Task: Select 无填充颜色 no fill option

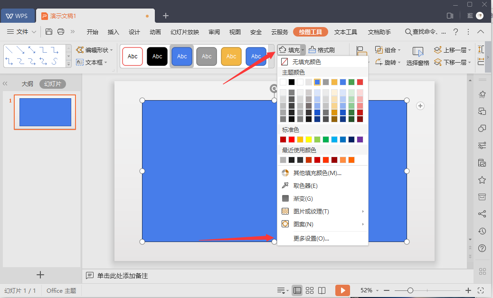Action: click(x=301, y=62)
